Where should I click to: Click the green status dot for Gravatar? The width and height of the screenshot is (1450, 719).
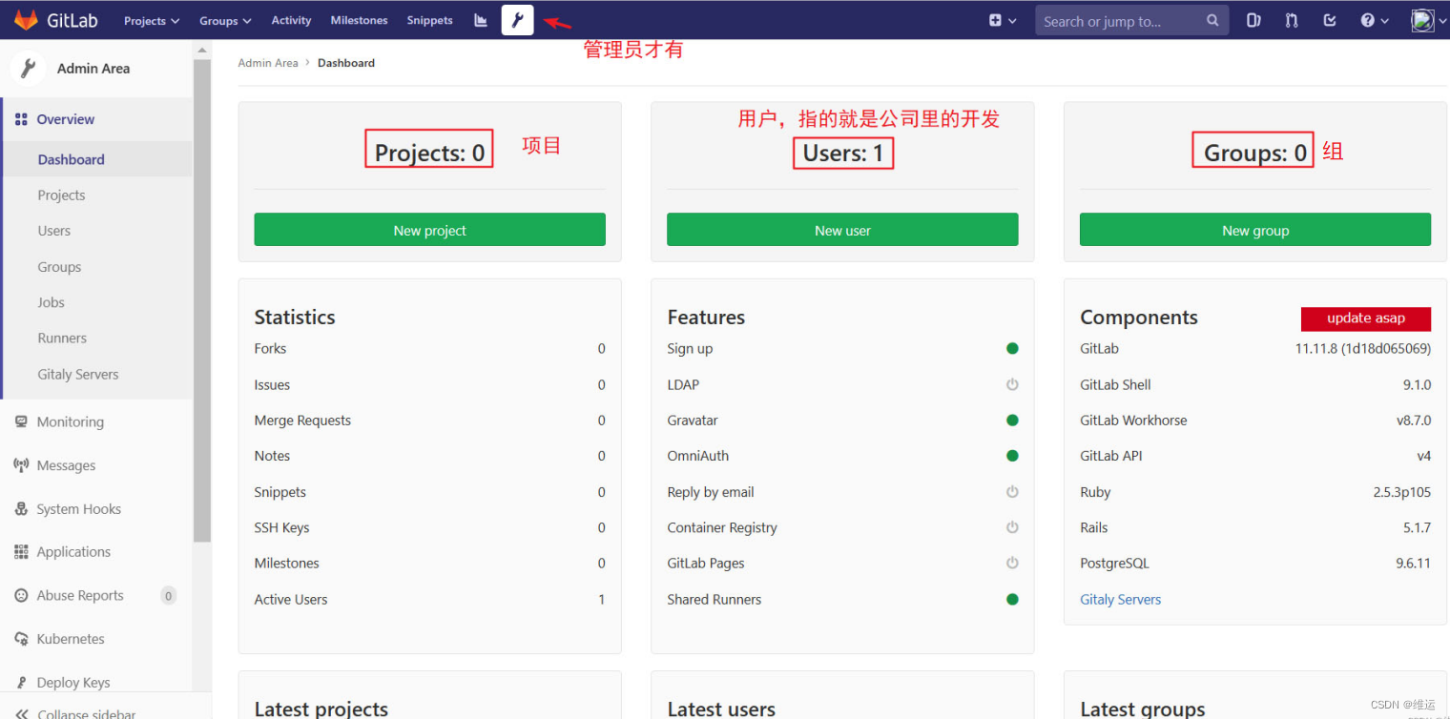(1012, 421)
